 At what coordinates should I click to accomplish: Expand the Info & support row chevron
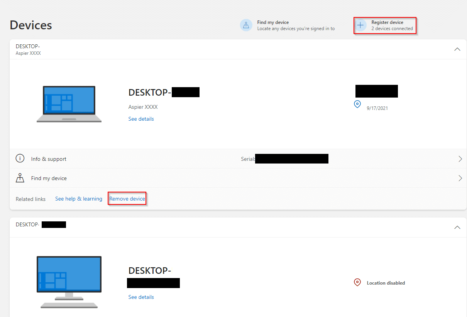460,159
